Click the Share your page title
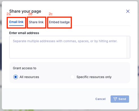 pyautogui.click(x=25, y=11)
